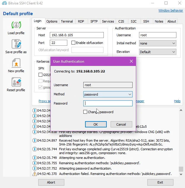Click the Load profile icon
This screenshot has width=185, height=188.
point(16,25)
